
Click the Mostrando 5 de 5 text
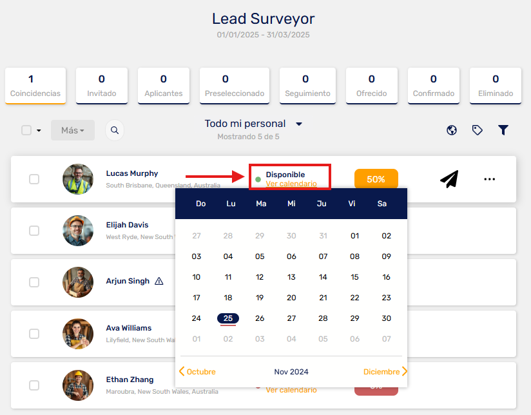pos(248,137)
